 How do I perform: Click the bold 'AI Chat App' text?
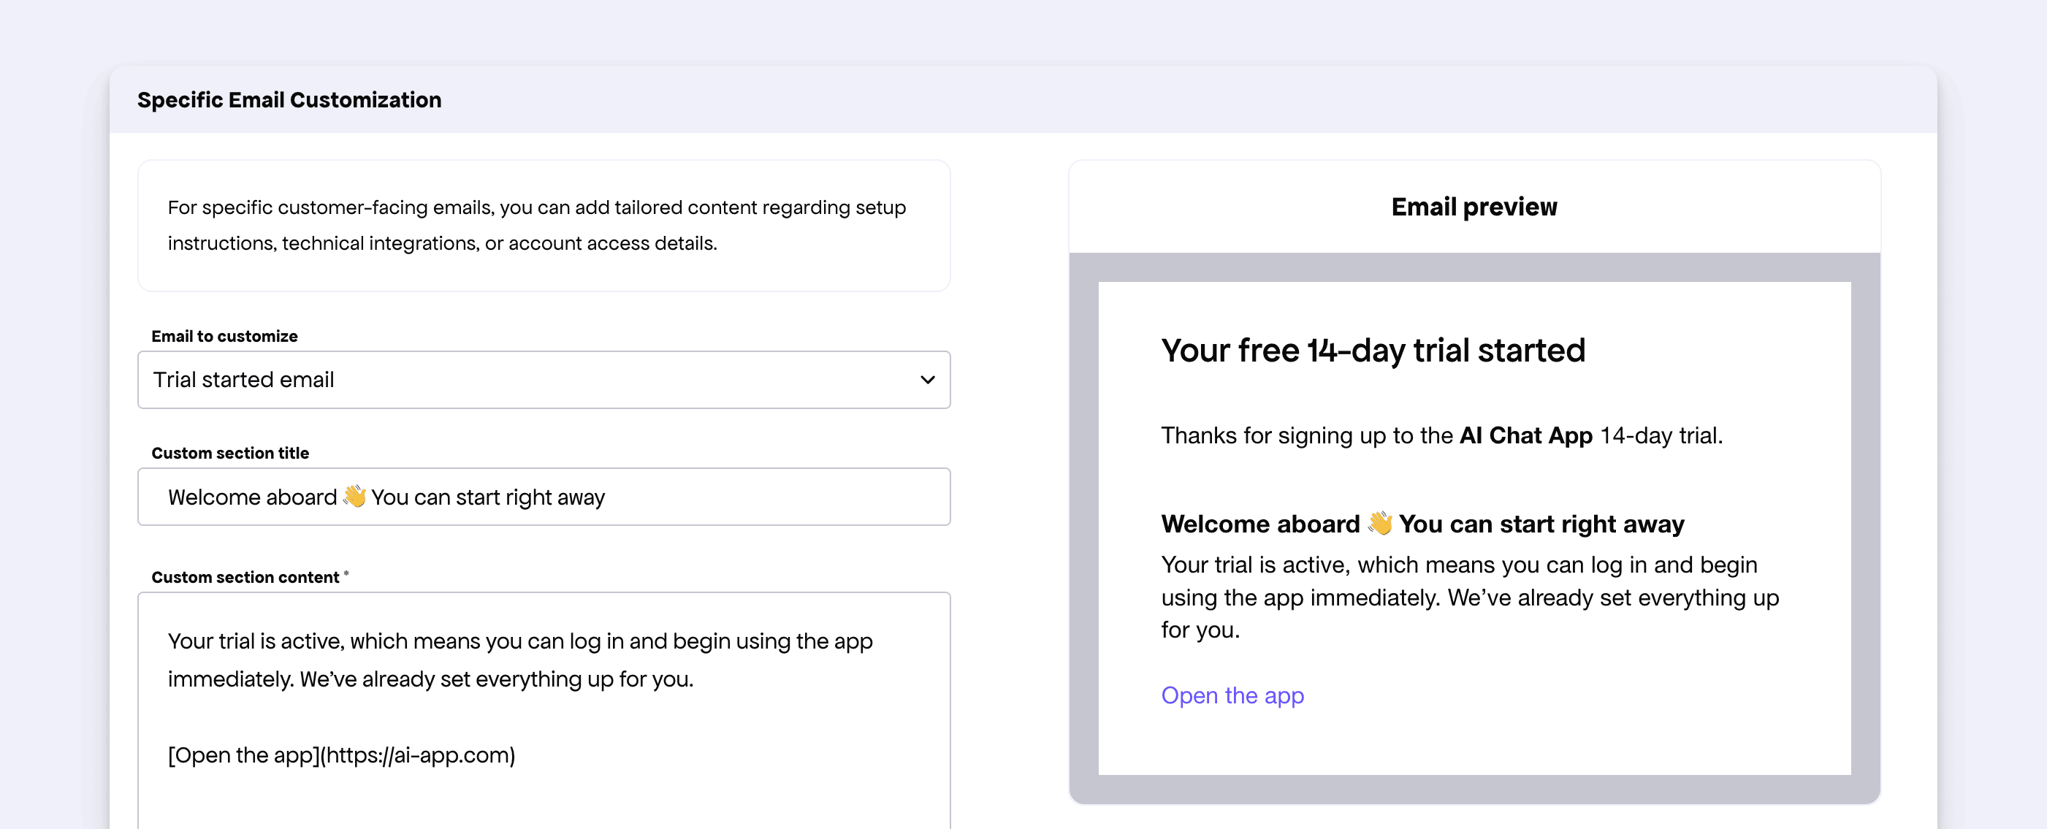tap(1525, 435)
